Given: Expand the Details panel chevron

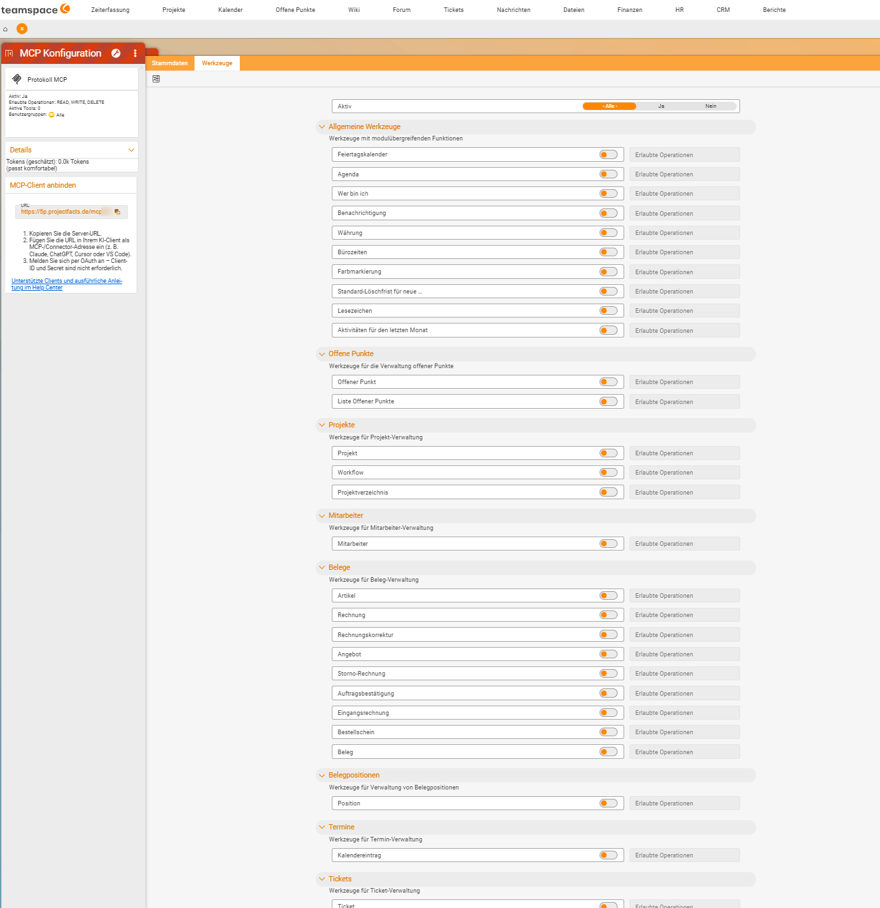Looking at the screenshot, I should pos(131,150).
